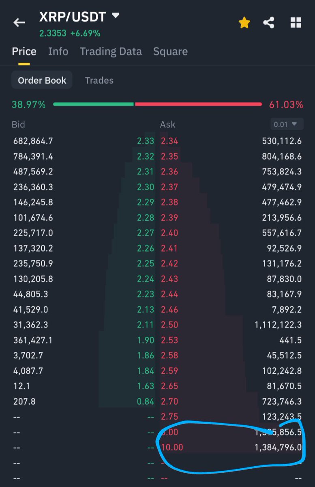The width and height of the screenshot is (315, 487).
Task: Open the share icon
Action: pyautogui.click(x=269, y=23)
